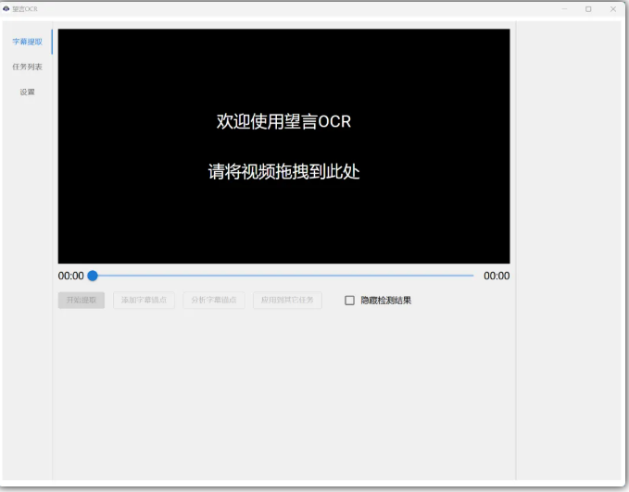Click the 添加字幕锚点 button
This screenshot has width=629, height=492.
point(144,300)
